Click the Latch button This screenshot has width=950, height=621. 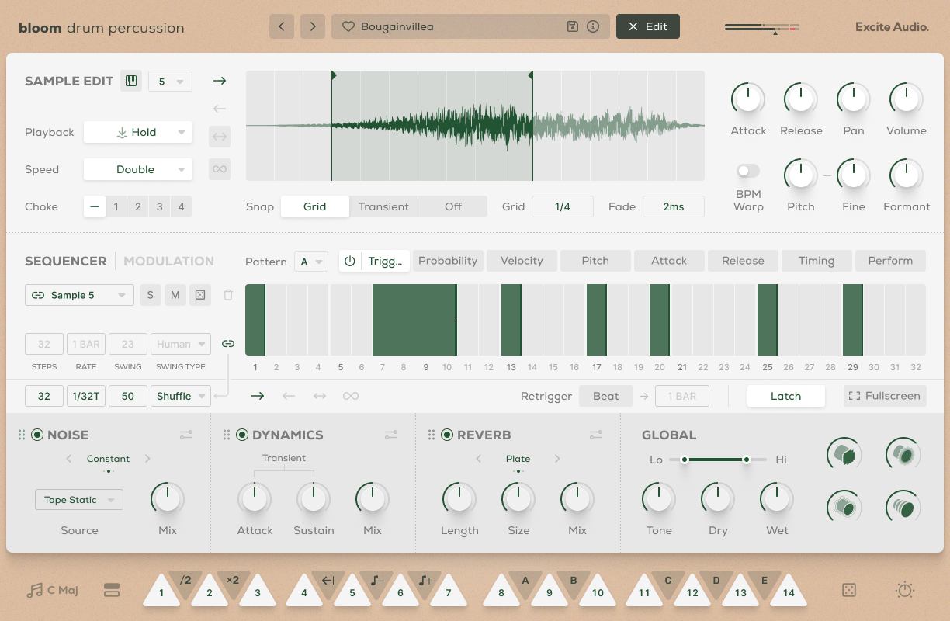pos(785,396)
